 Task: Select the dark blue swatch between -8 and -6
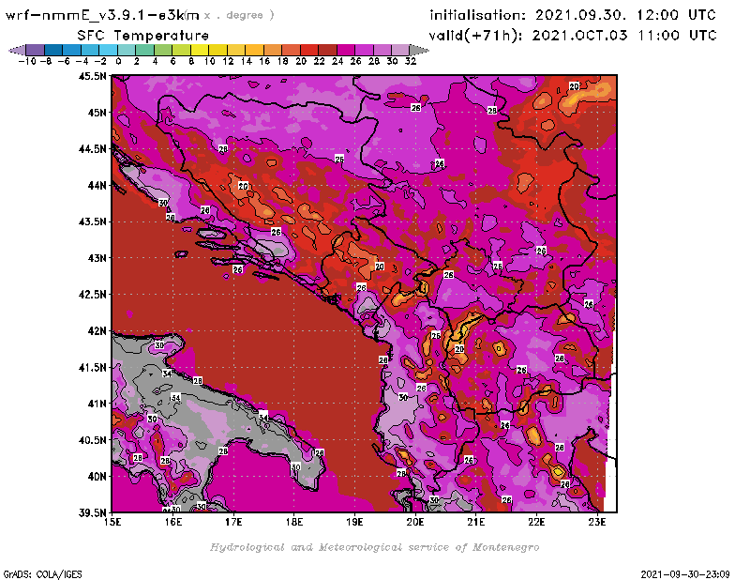tap(53, 51)
